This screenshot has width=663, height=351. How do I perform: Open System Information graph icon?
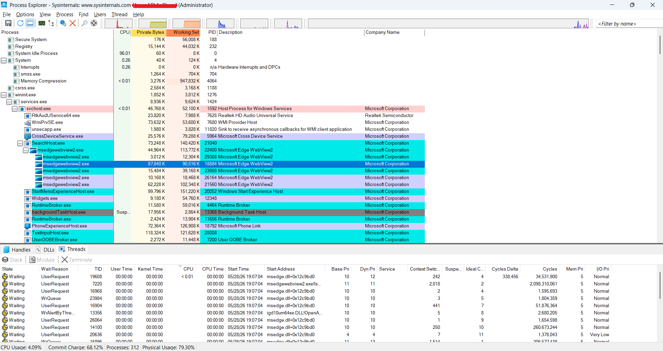tap(42, 23)
